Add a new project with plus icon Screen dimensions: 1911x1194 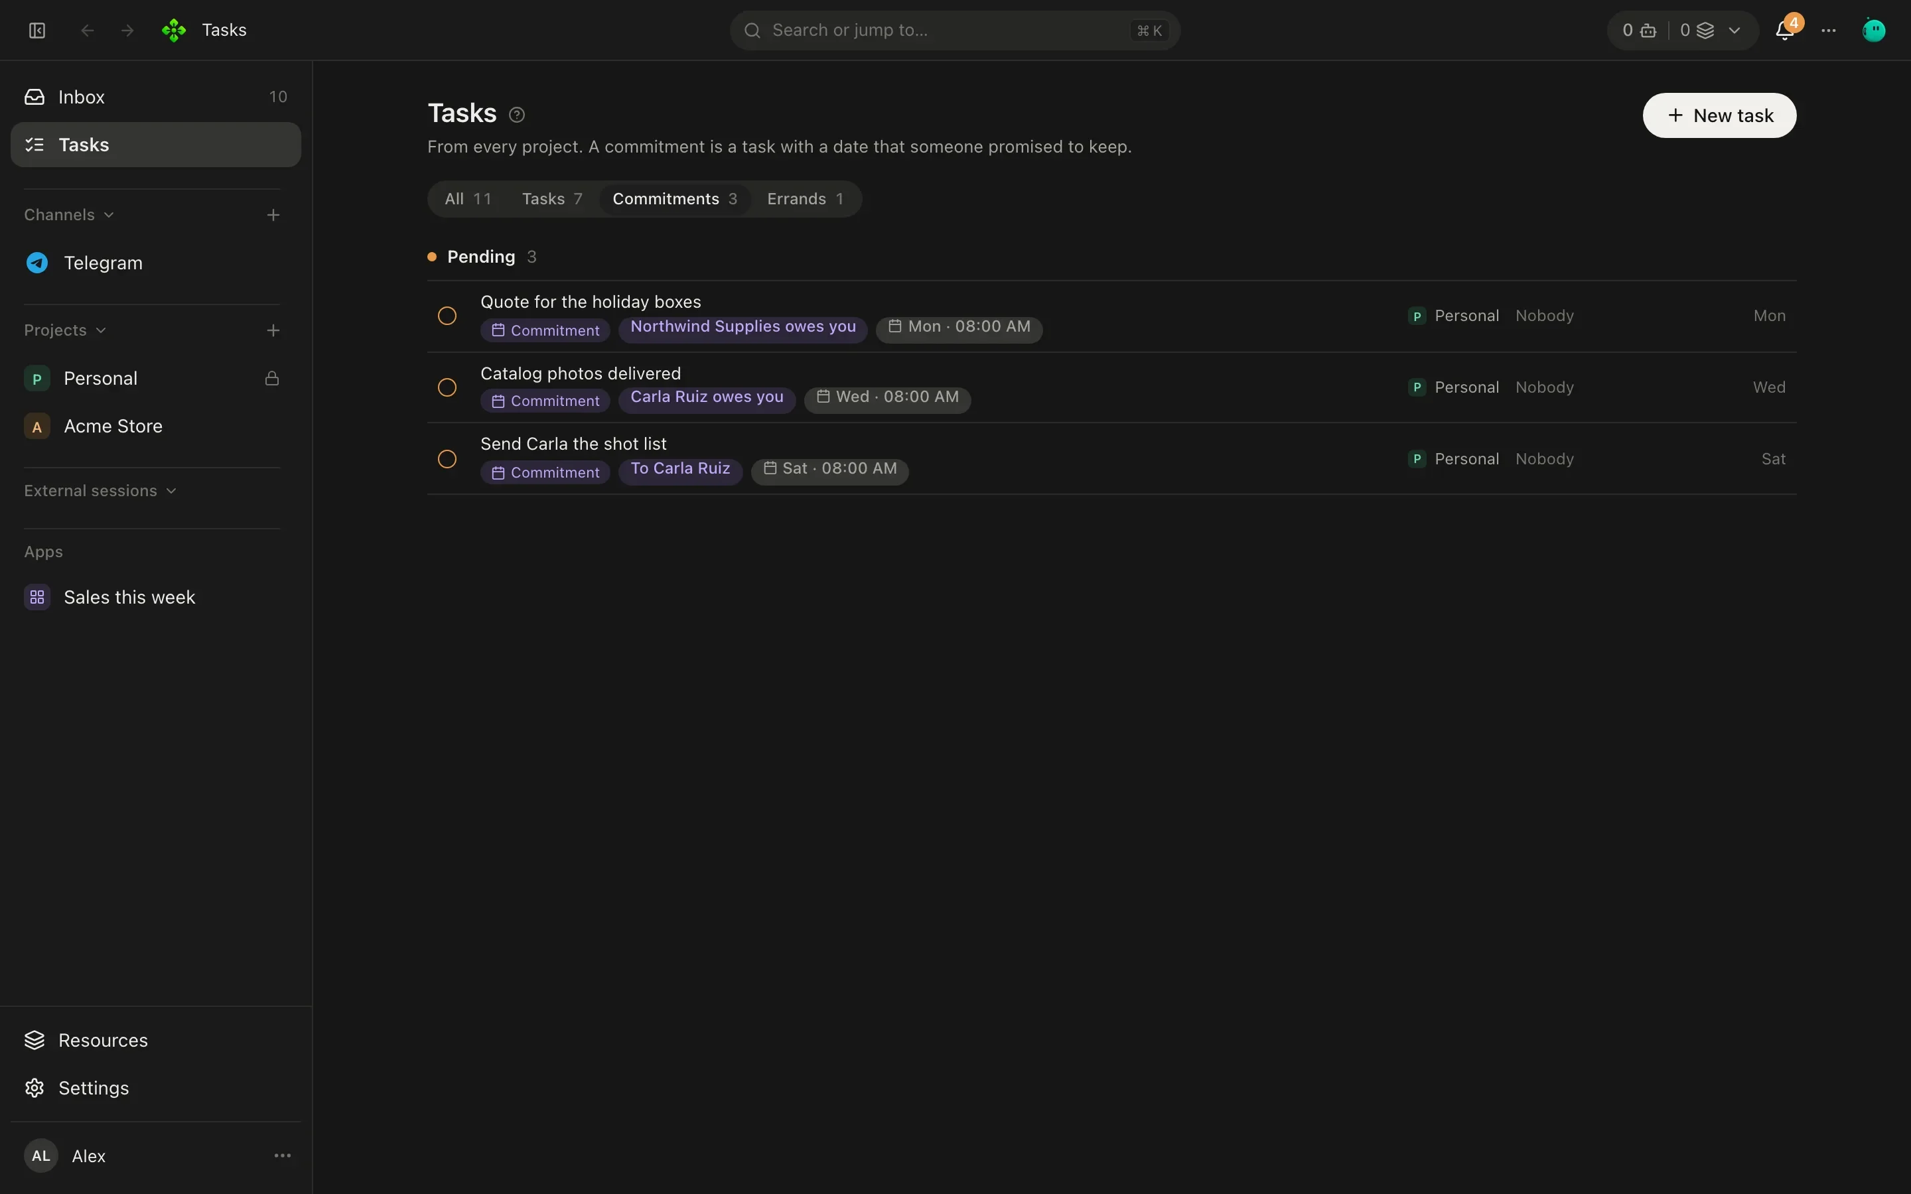(273, 330)
